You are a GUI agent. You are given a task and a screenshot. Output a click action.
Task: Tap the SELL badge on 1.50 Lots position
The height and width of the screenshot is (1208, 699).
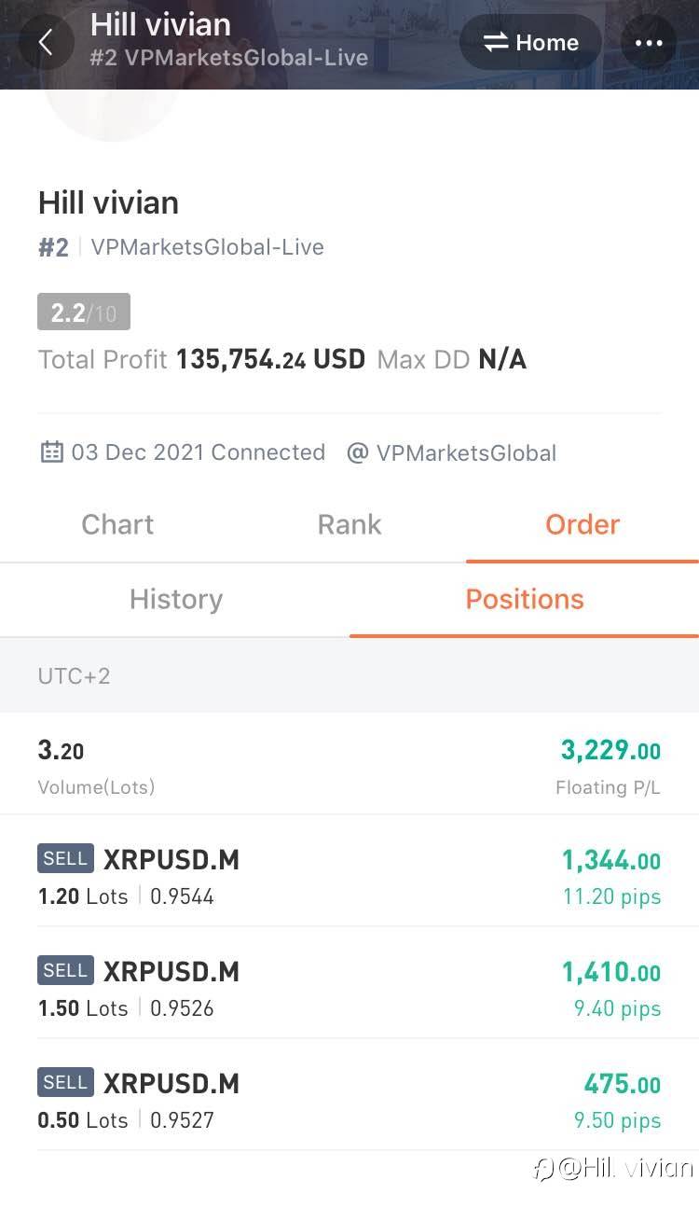click(65, 970)
